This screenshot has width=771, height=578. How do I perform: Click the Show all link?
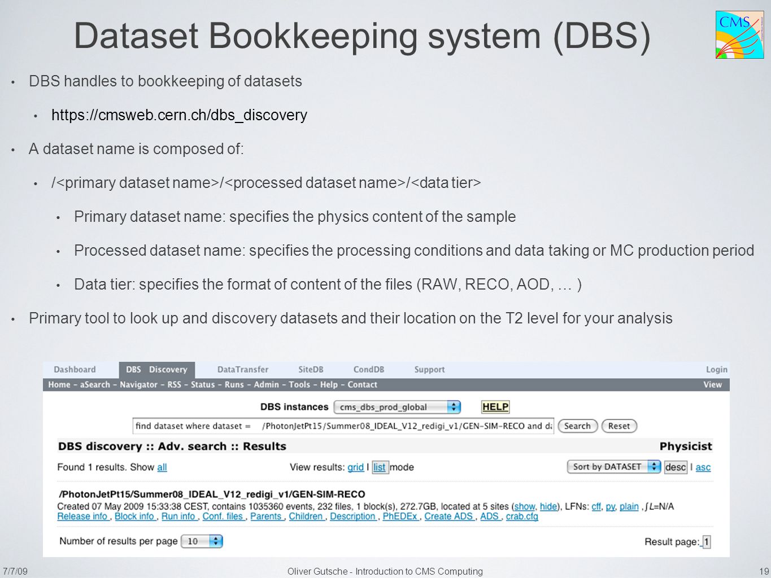pos(162,467)
